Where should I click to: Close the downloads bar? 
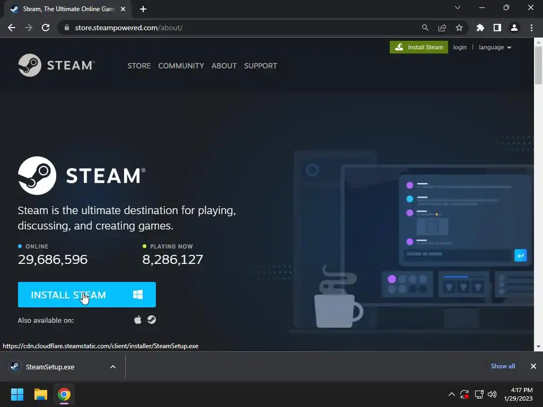(x=533, y=366)
